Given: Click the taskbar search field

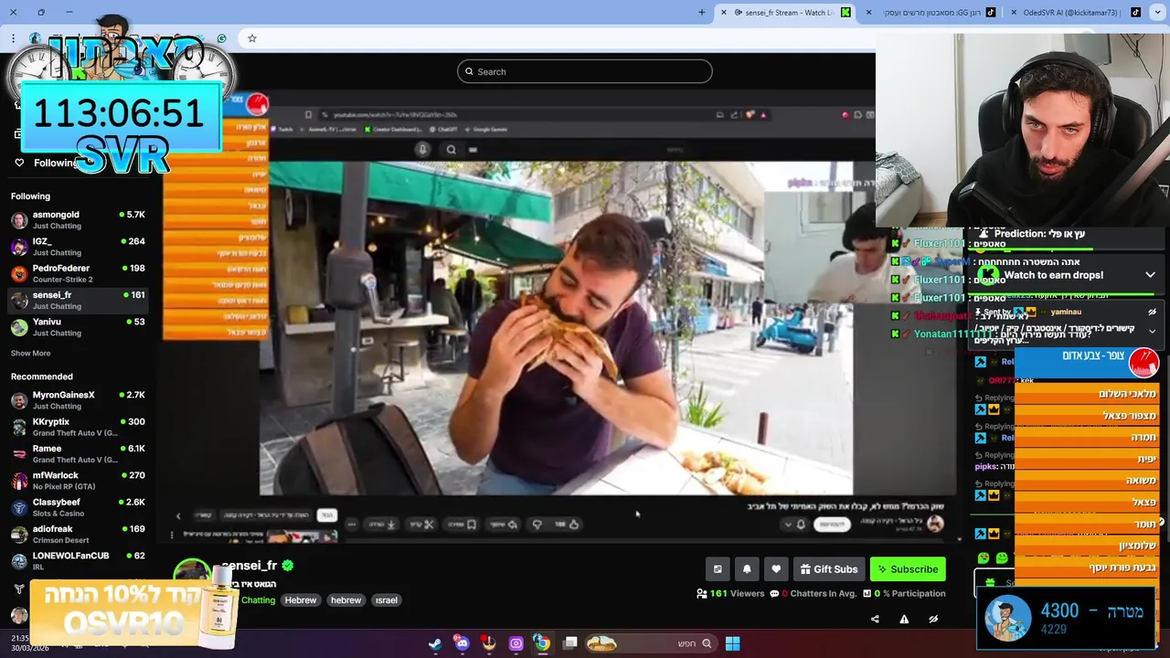Looking at the screenshot, I should pos(651,643).
